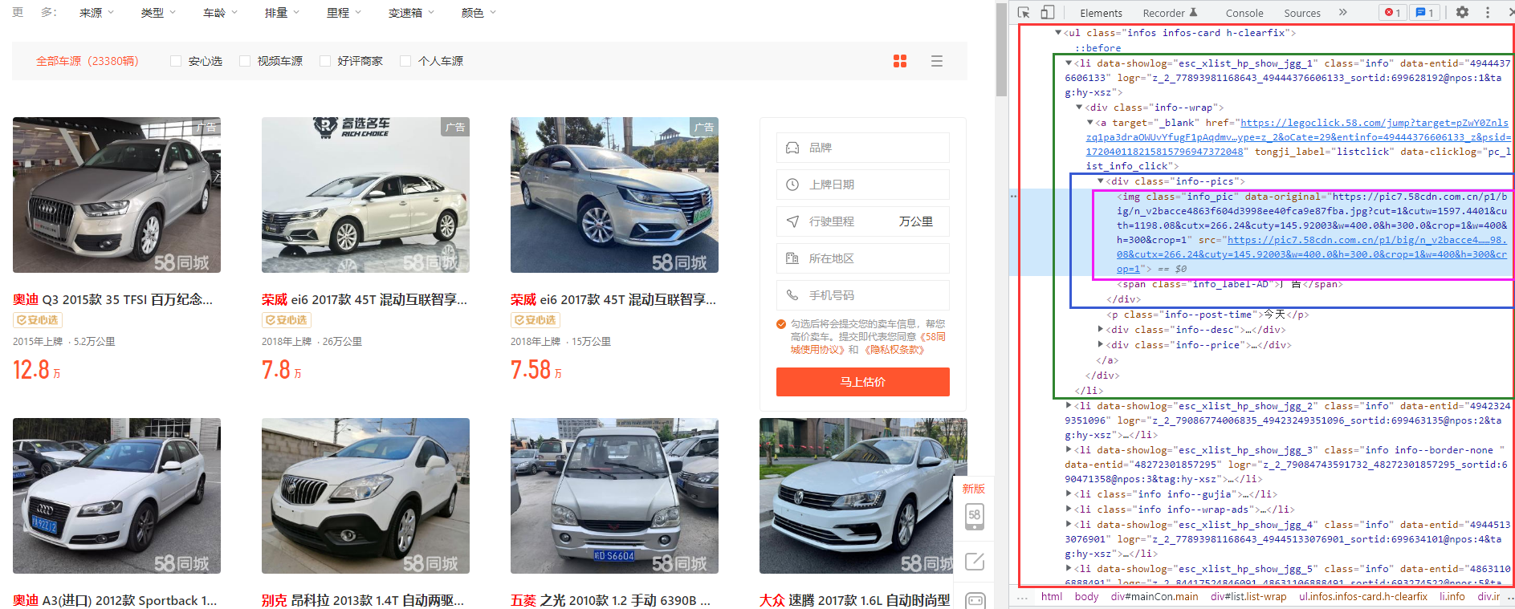Open the 排量 filter dropdown
Viewport: 1515px width, 609px height.
282,13
